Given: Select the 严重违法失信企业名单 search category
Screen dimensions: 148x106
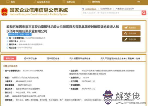Looking at the screenshot, I should [x=125, y=9].
